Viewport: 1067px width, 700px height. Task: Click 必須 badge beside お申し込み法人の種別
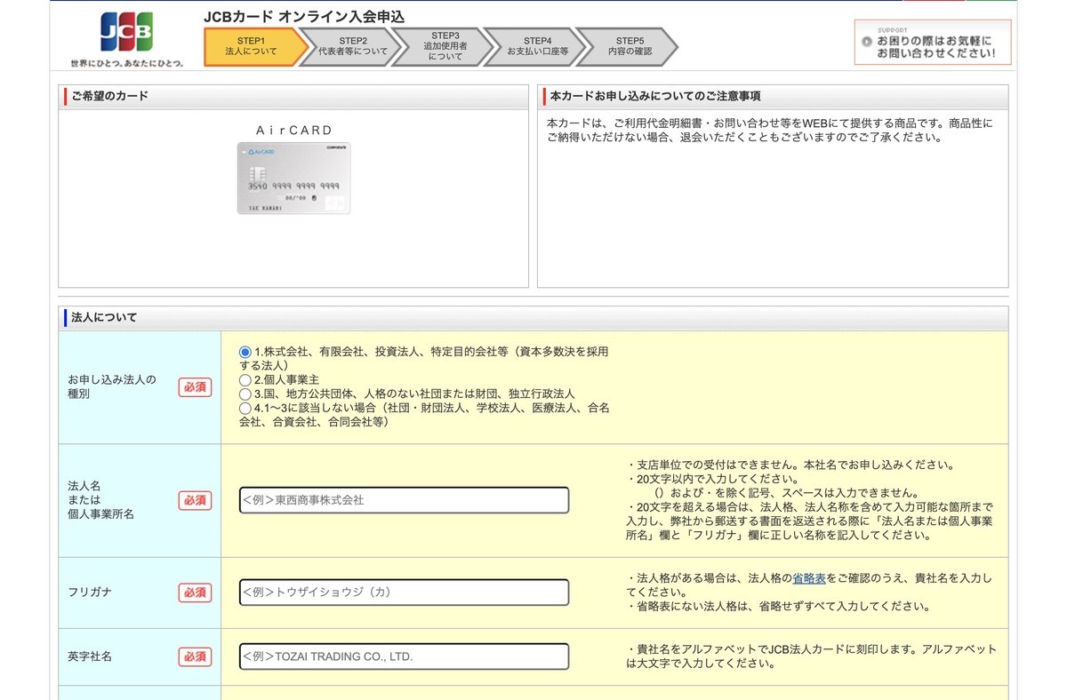(x=195, y=386)
